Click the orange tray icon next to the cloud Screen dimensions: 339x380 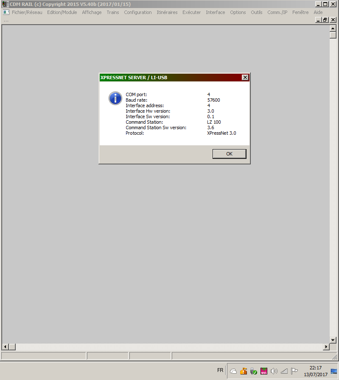pyautogui.click(x=244, y=371)
